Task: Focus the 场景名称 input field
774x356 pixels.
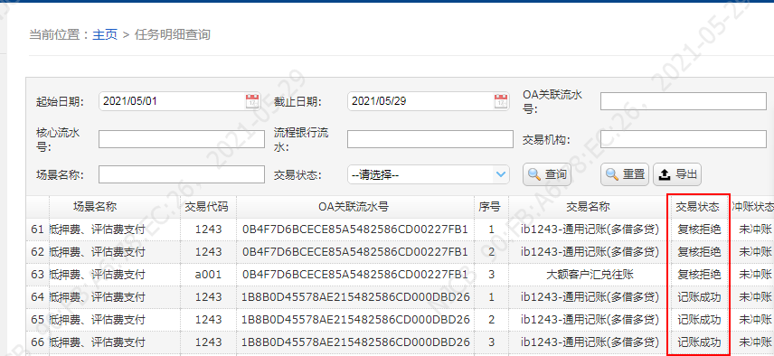Action: tap(181, 174)
